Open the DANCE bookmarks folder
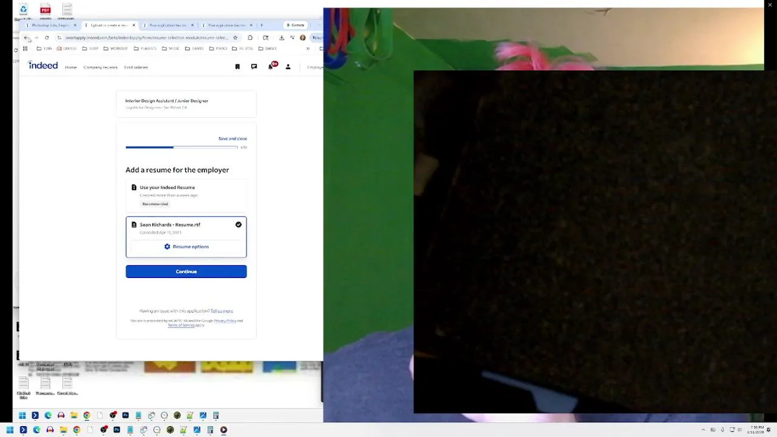Screen dimensions: 777x437 click(x=268, y=49)
